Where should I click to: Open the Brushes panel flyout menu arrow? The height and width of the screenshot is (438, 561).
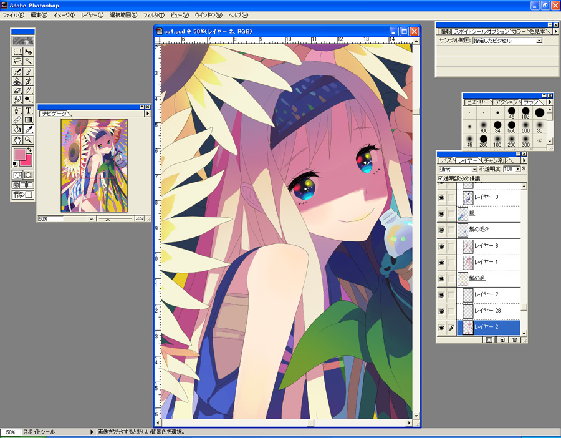[550, 102]
